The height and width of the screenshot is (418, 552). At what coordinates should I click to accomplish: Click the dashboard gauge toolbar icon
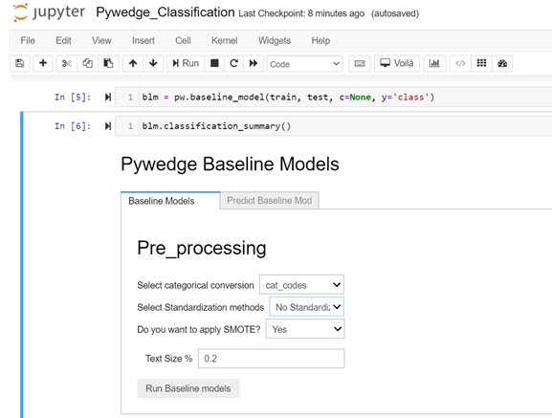coord(502,63)
